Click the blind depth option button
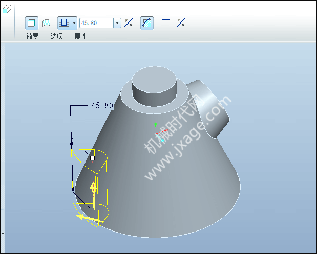The width and height of the screenshot is (317, 254). 64,23
